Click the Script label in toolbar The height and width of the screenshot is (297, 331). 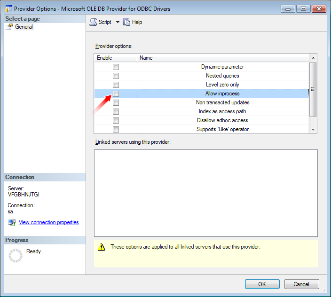[x=105, y=22]
